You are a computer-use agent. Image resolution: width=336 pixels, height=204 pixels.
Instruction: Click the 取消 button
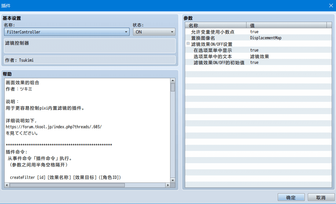tap(321, 197)
